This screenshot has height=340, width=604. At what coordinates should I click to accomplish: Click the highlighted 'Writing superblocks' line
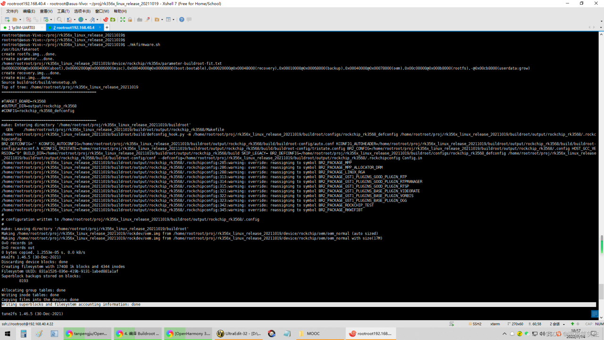[299, 305]
